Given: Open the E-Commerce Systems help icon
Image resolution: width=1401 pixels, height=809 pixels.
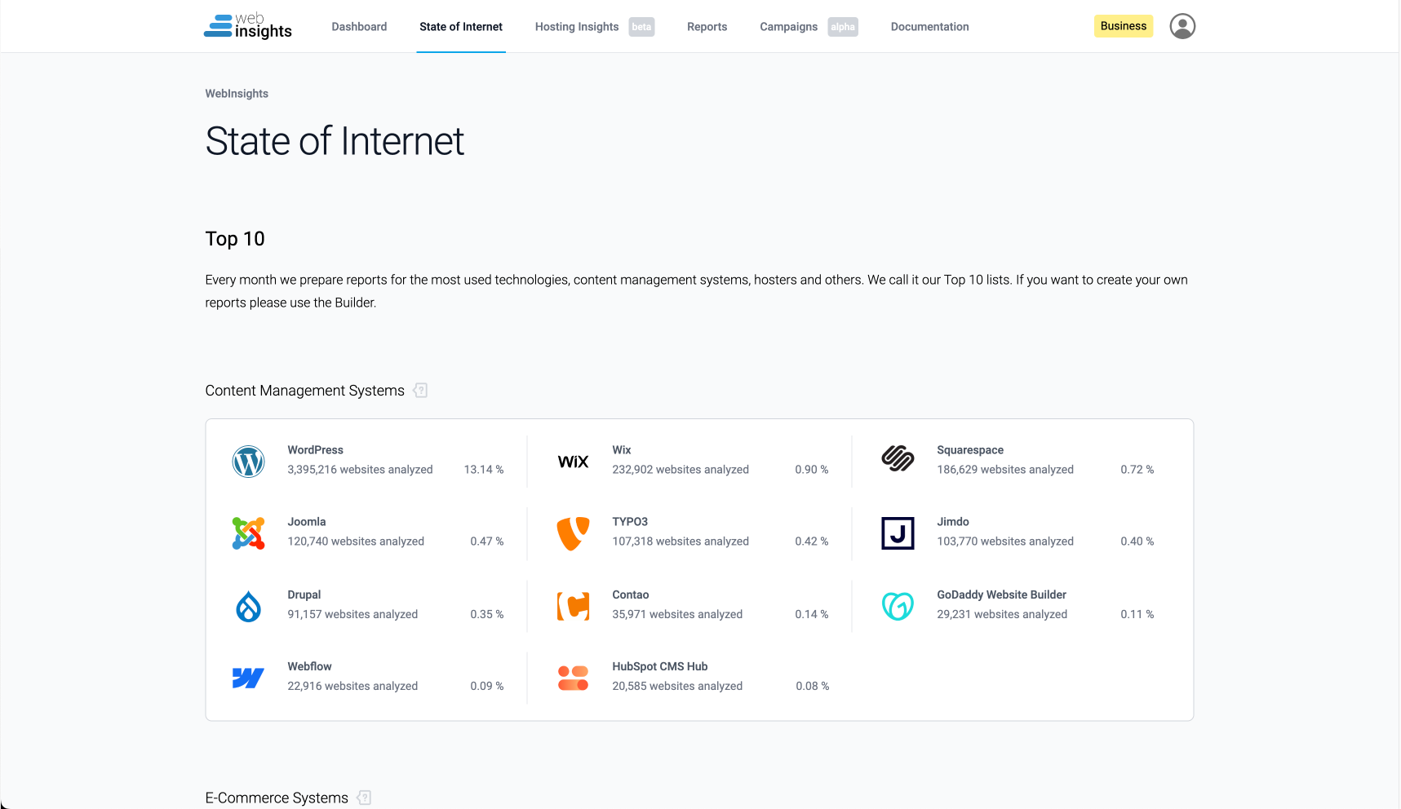Looking at the screenshot, I should [x=364, y=798].
